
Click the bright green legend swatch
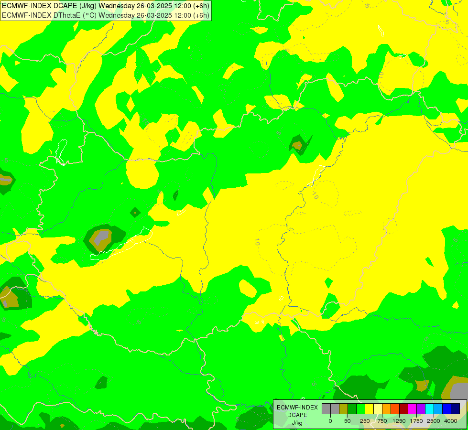click(x=361, y=408)
